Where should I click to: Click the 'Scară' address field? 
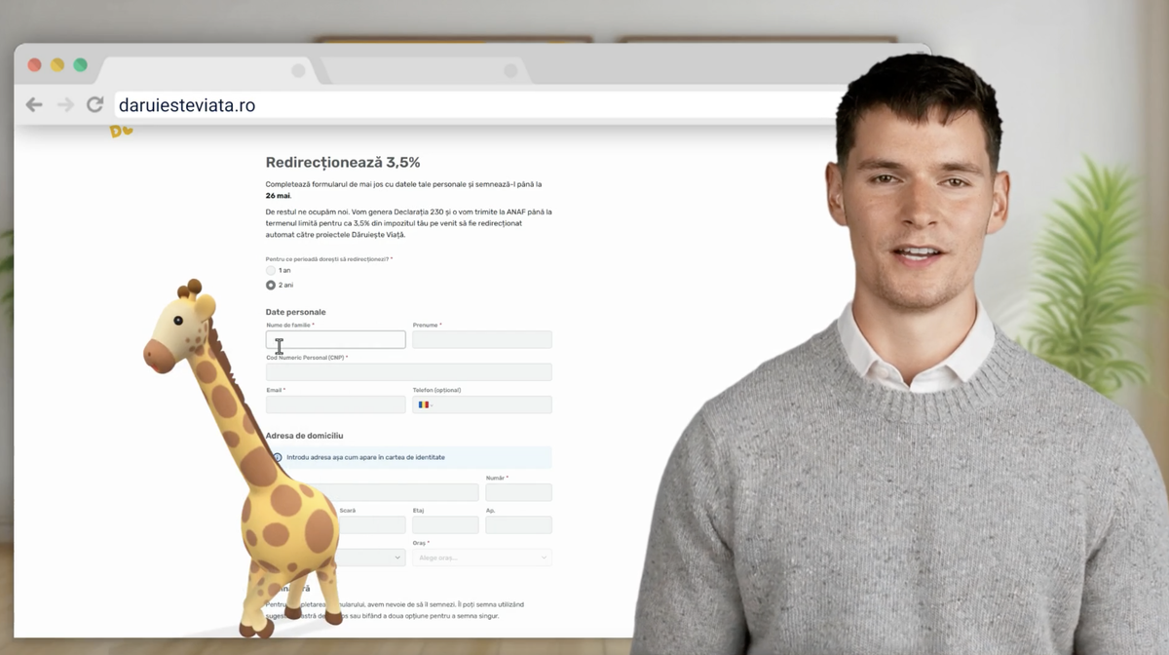pos(372,524)
